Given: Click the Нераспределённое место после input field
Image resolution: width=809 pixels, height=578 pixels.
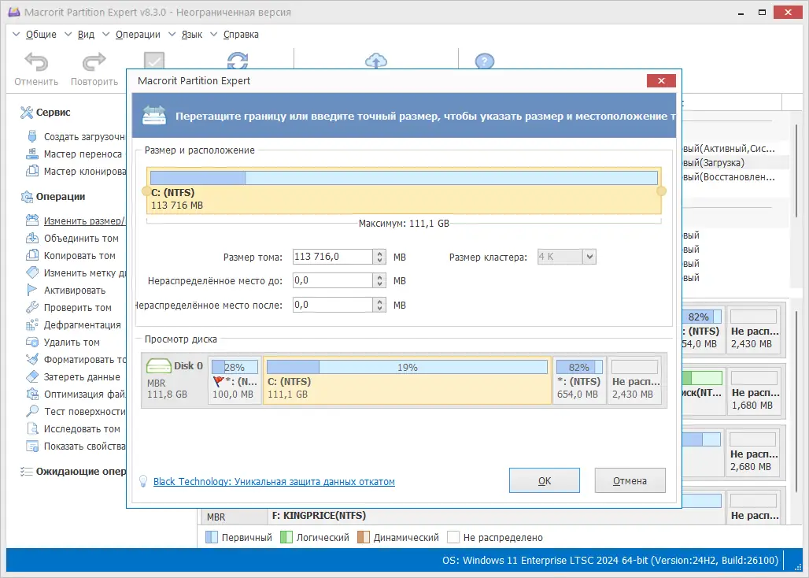Looking at the screenshot, I should [x=333, y=305].
